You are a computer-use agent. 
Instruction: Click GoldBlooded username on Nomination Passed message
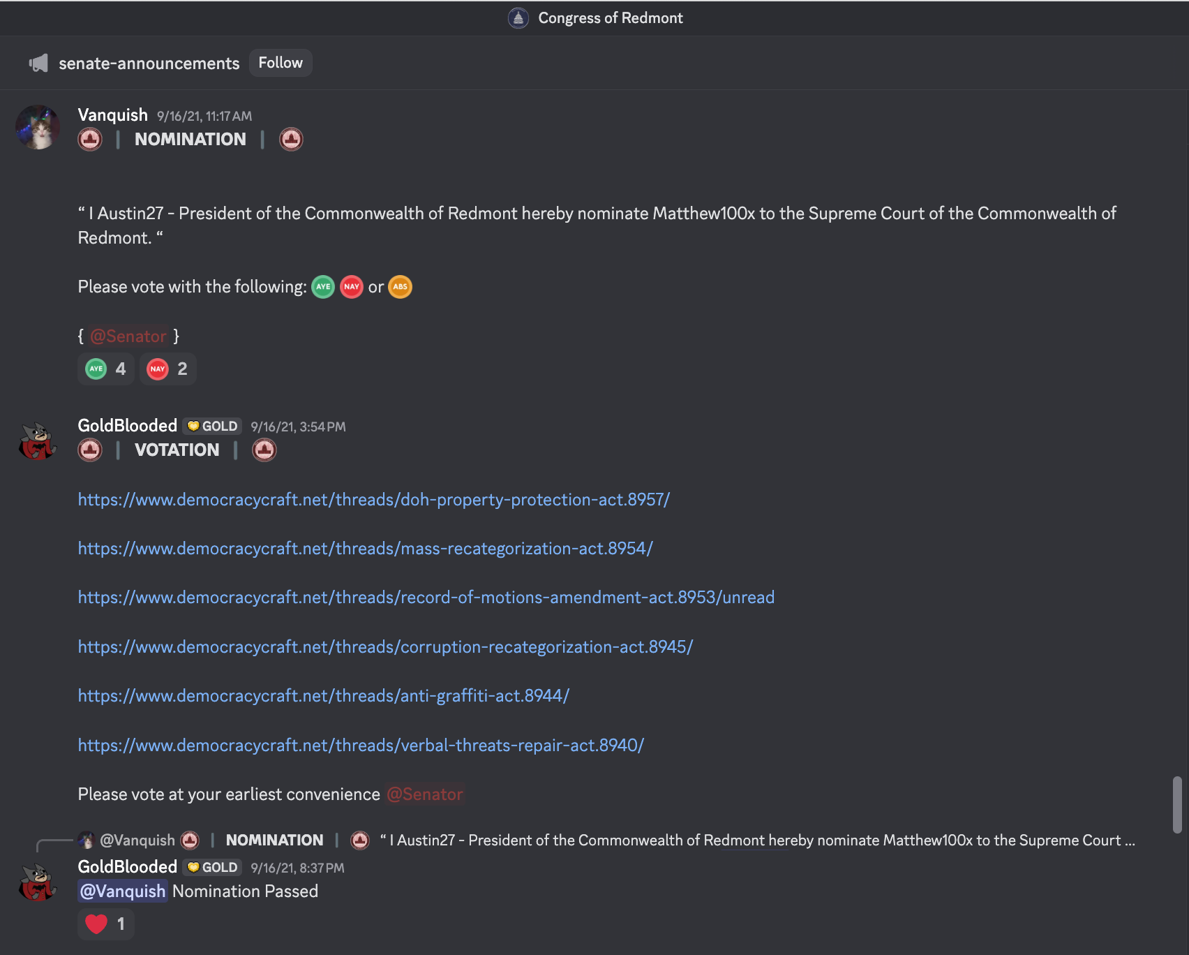pos(128,867)
